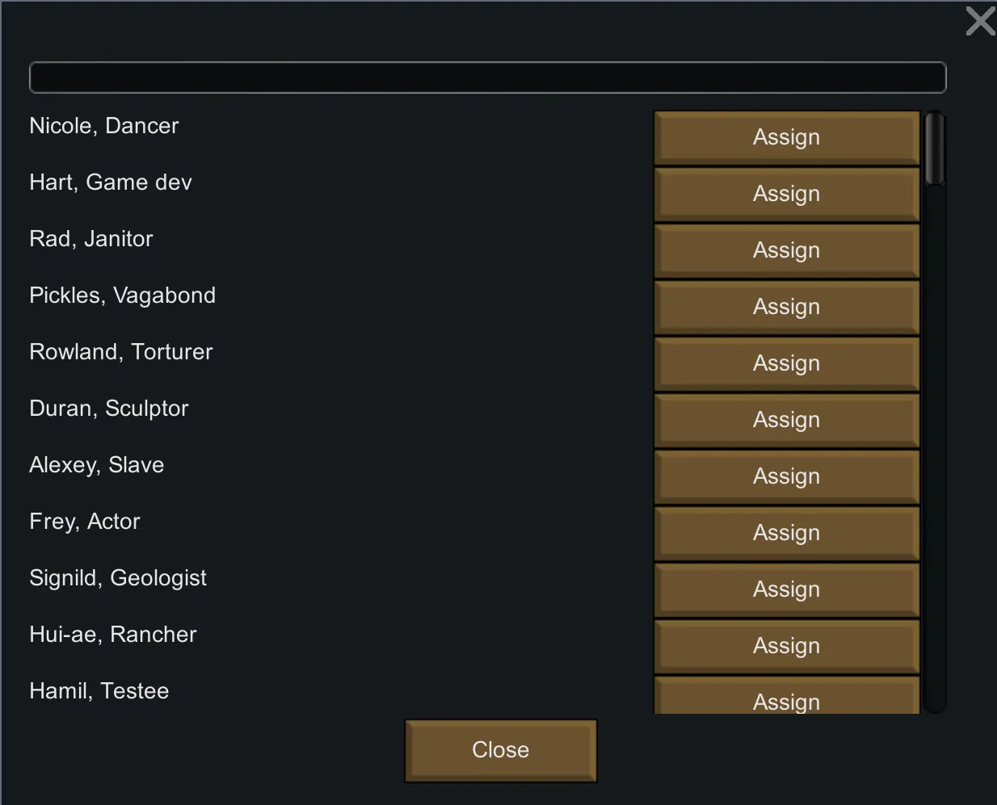Assign Hamil, Testee
Screen dimensions: 997x805
click(786, 698)
